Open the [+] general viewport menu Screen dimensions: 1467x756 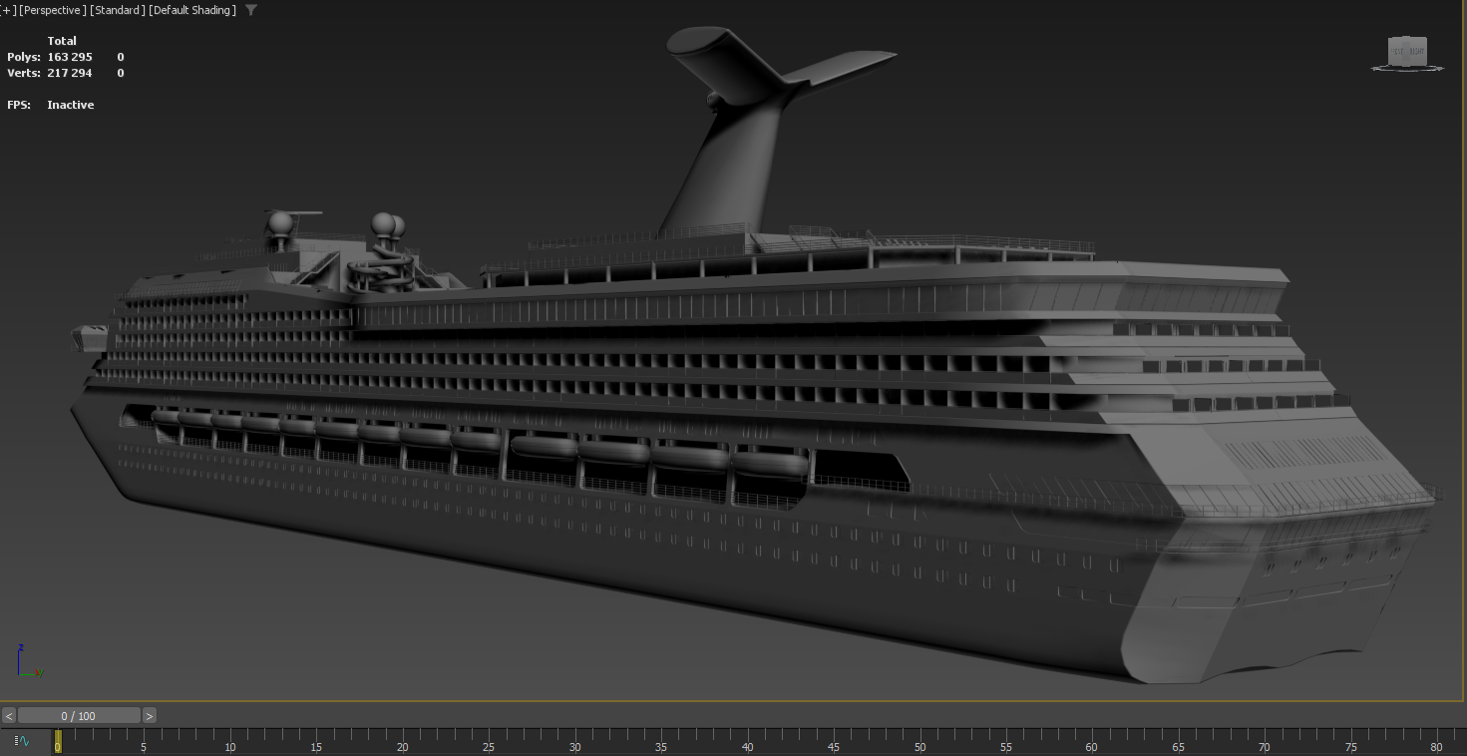(x=8, y=10)
